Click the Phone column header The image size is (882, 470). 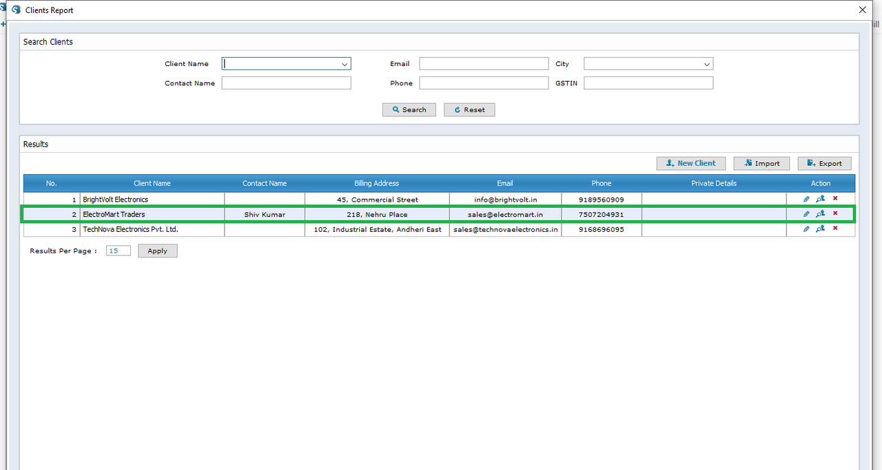click(x=602, y=183)
